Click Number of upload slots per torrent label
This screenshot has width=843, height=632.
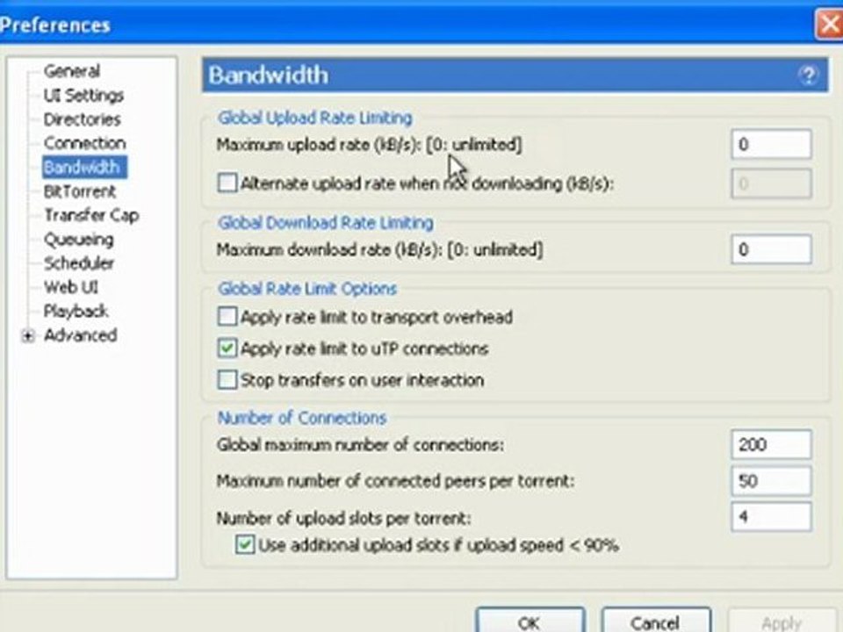[343, 518]
